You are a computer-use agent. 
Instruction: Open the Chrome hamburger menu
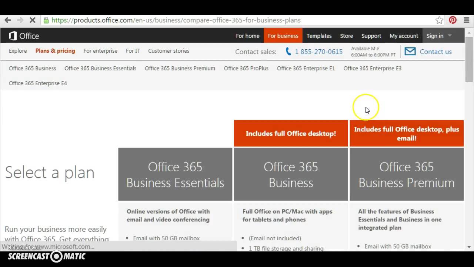[466, 20]
